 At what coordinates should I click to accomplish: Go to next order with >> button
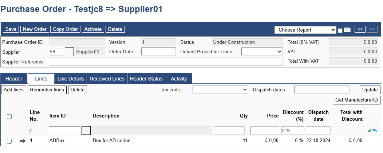click(x=372, y=29)
